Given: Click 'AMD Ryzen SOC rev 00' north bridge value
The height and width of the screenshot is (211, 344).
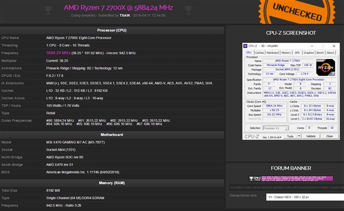Looking at the screenshot, I should [x=64, y=157].
